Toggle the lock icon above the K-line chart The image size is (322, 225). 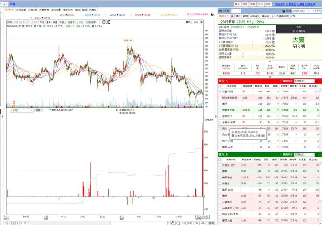pos(212,14)
